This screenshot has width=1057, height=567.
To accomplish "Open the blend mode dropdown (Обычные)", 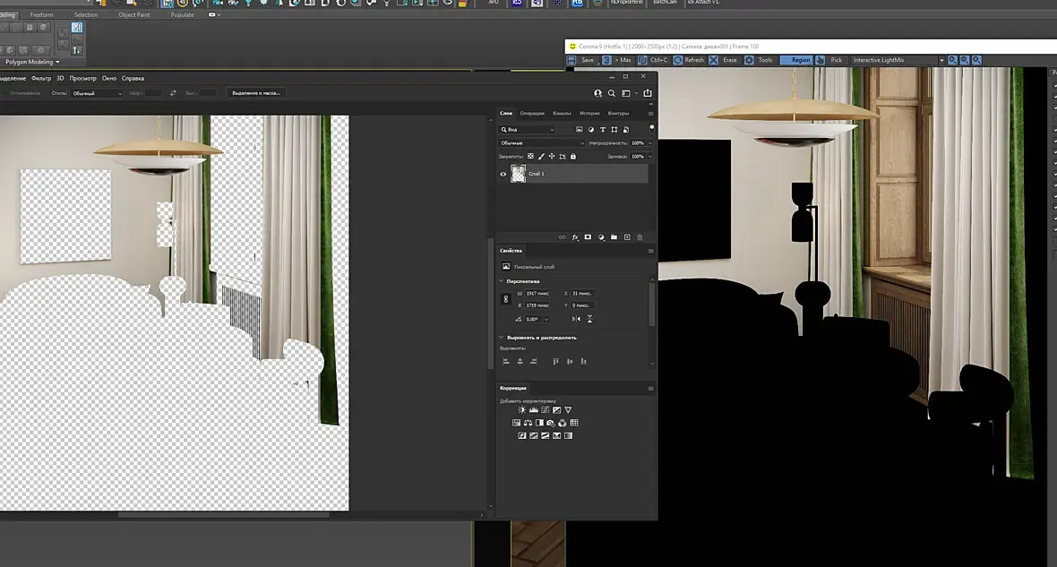I will tap(542, 143).
